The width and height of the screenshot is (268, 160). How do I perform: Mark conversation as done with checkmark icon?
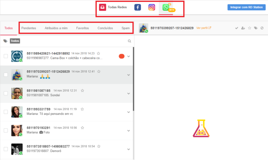(237, 28)
